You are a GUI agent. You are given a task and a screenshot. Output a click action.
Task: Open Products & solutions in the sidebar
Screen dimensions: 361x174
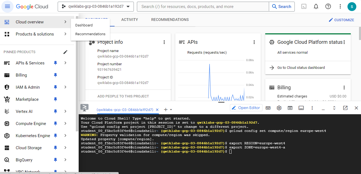35,34
